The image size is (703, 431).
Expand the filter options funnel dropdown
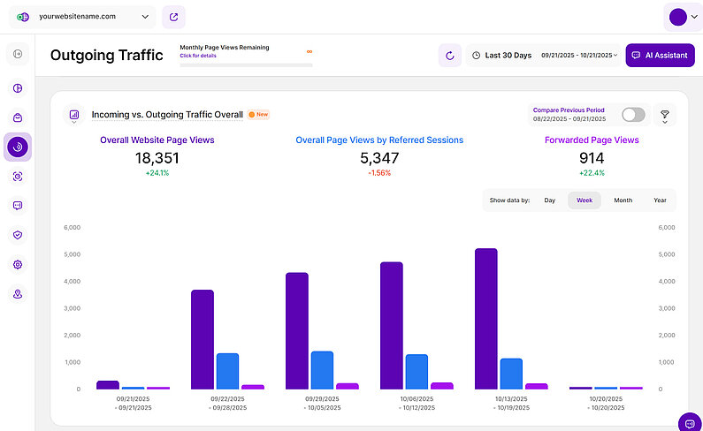coord(664,115)
